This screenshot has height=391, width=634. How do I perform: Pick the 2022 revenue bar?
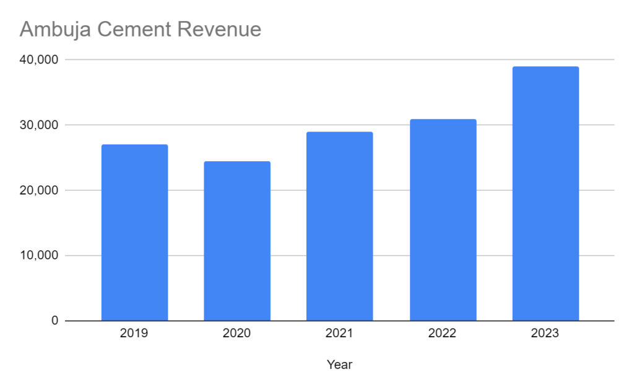443,220
